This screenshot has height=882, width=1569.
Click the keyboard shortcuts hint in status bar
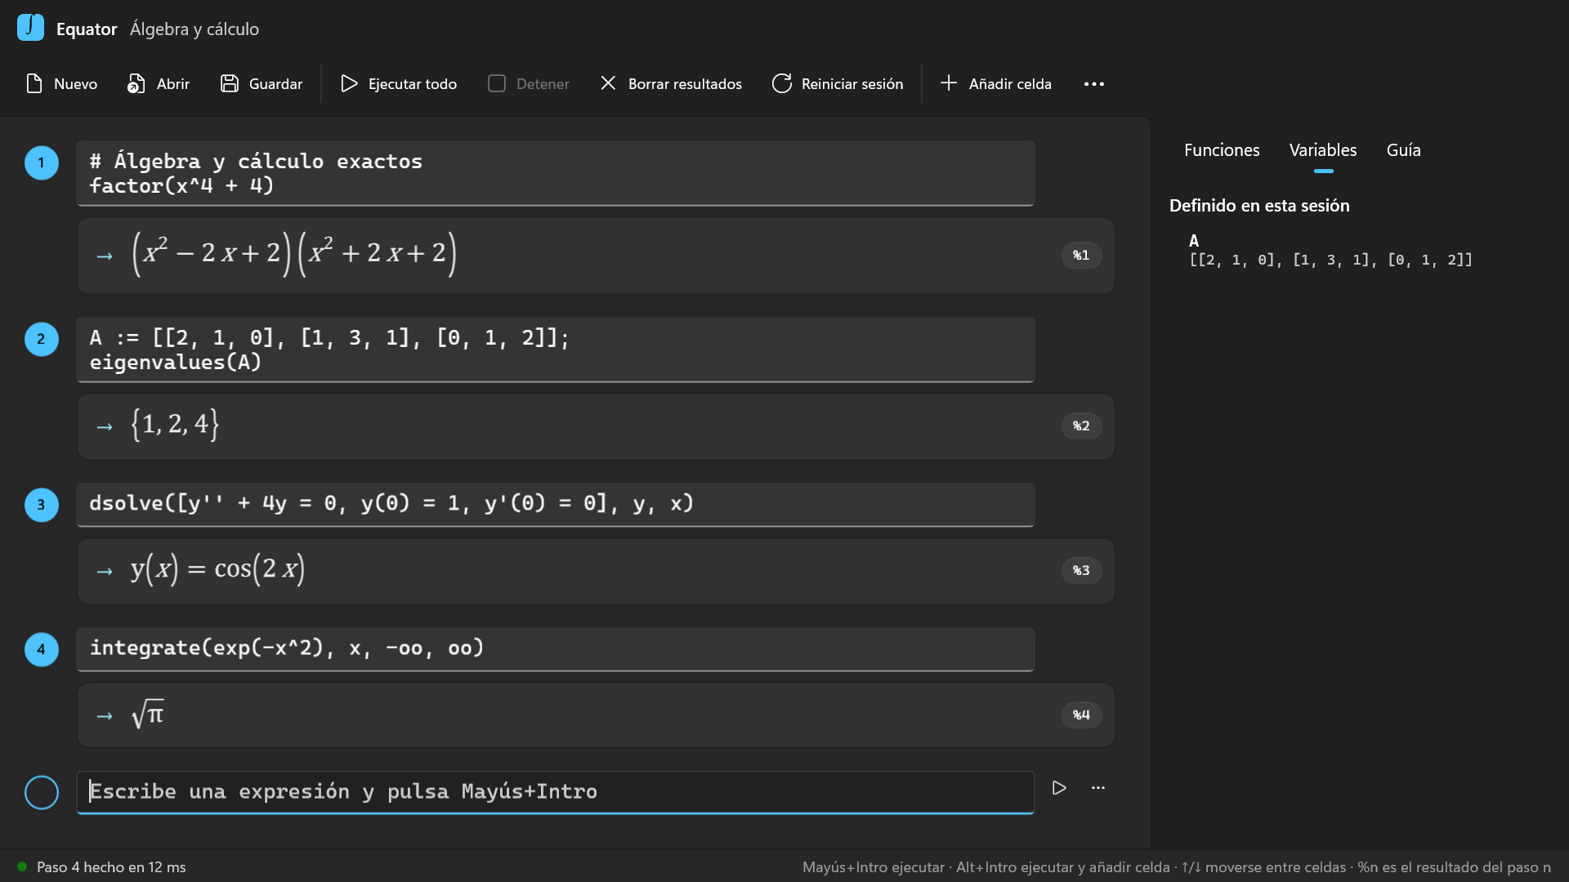pyautogui.click(x=1177, y=867)
